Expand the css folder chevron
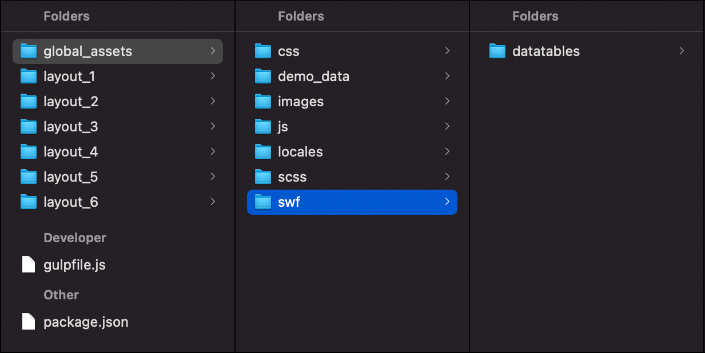Viewport: 705px width, 353px height. (447, 51)
